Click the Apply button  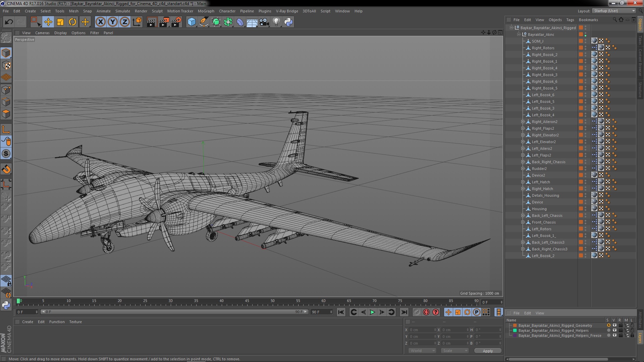click(x=488, y=351)
